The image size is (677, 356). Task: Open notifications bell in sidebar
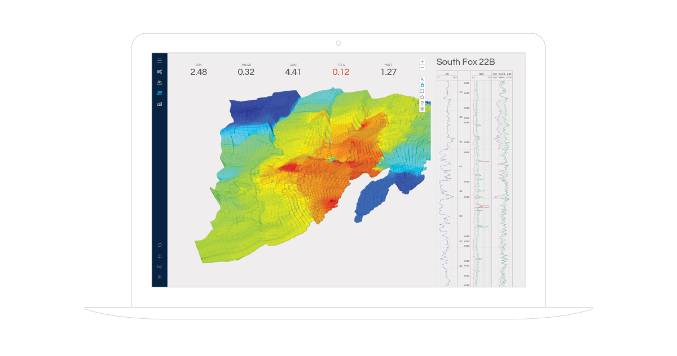coord(160,256)
